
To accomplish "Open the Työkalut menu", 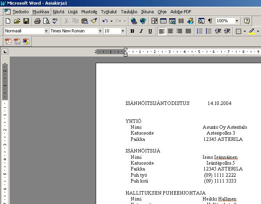I will (x=109, y=12).
